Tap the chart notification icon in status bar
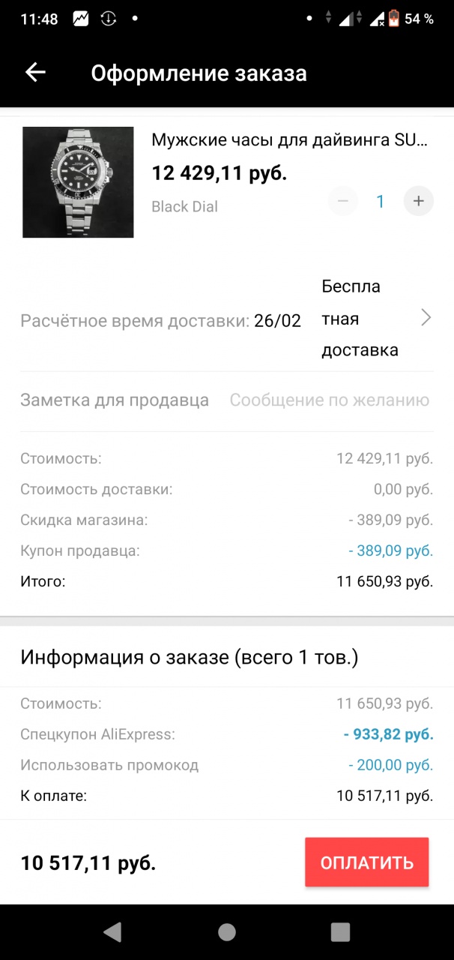 pyautogui.click(x=80, y=19)
